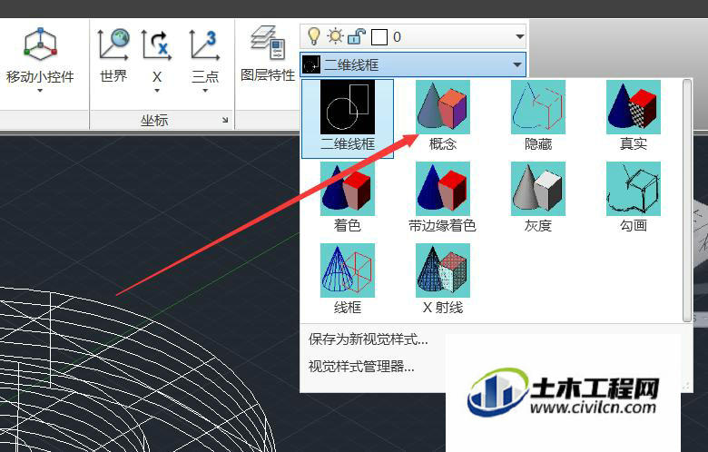The height and width of the screenshot is (452, 708).
Task: Expand the 三点 dropdown arrow
Action: click(205, 91)
